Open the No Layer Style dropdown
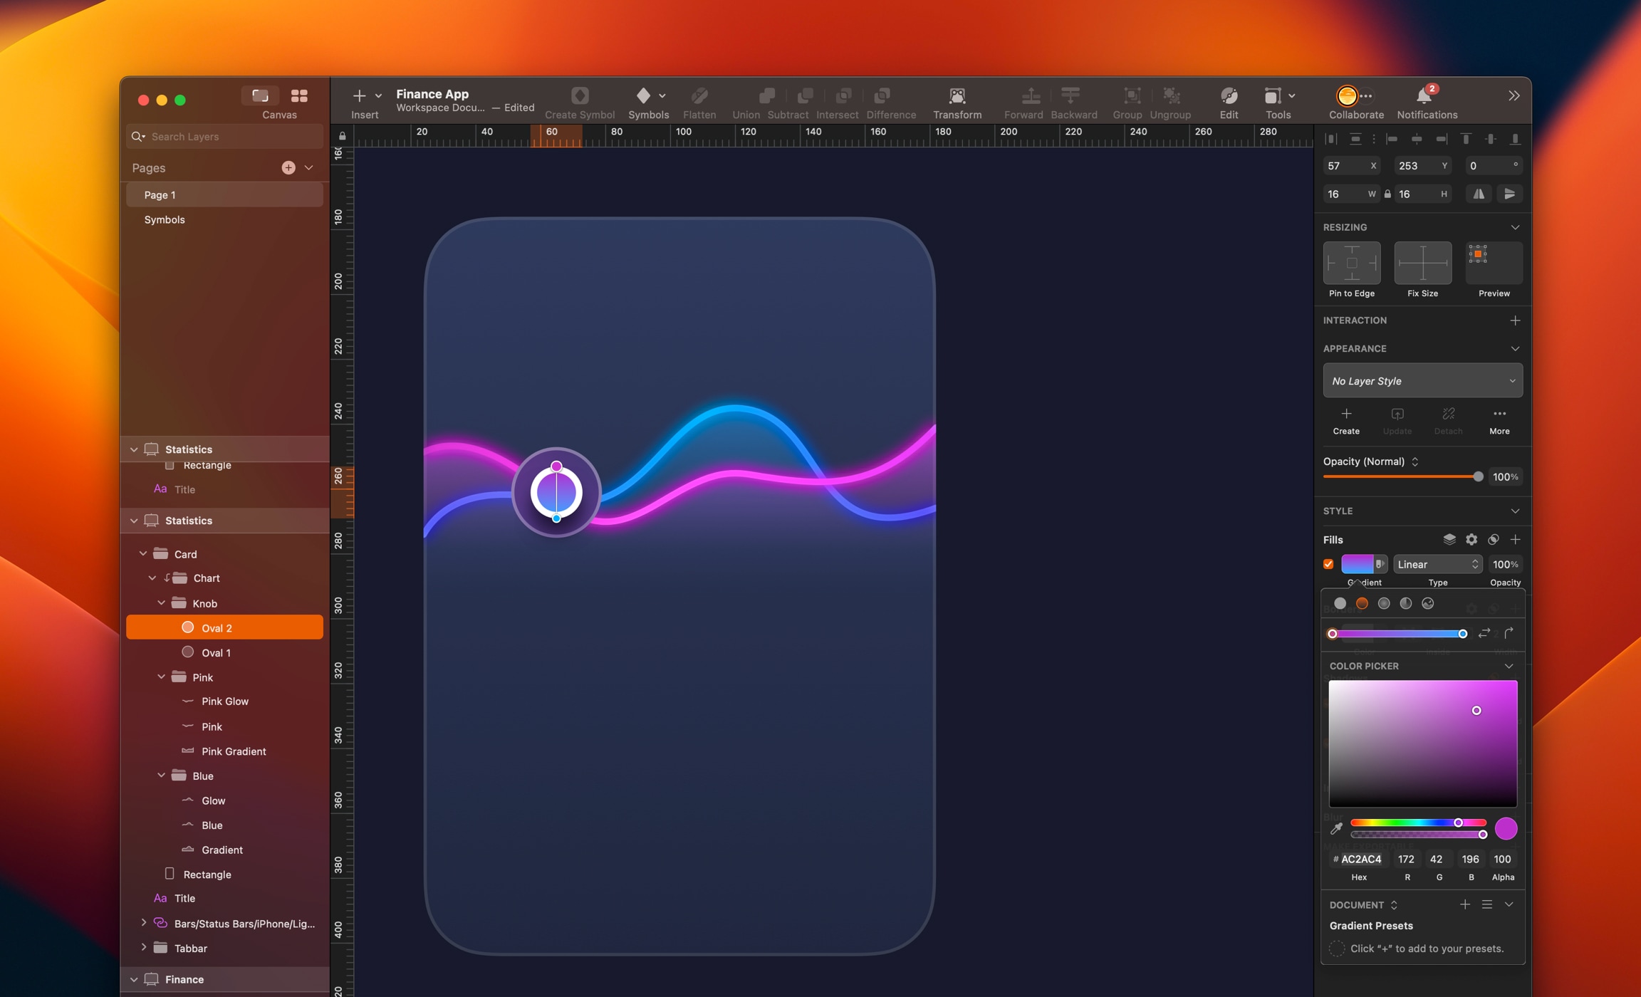 1422,381
